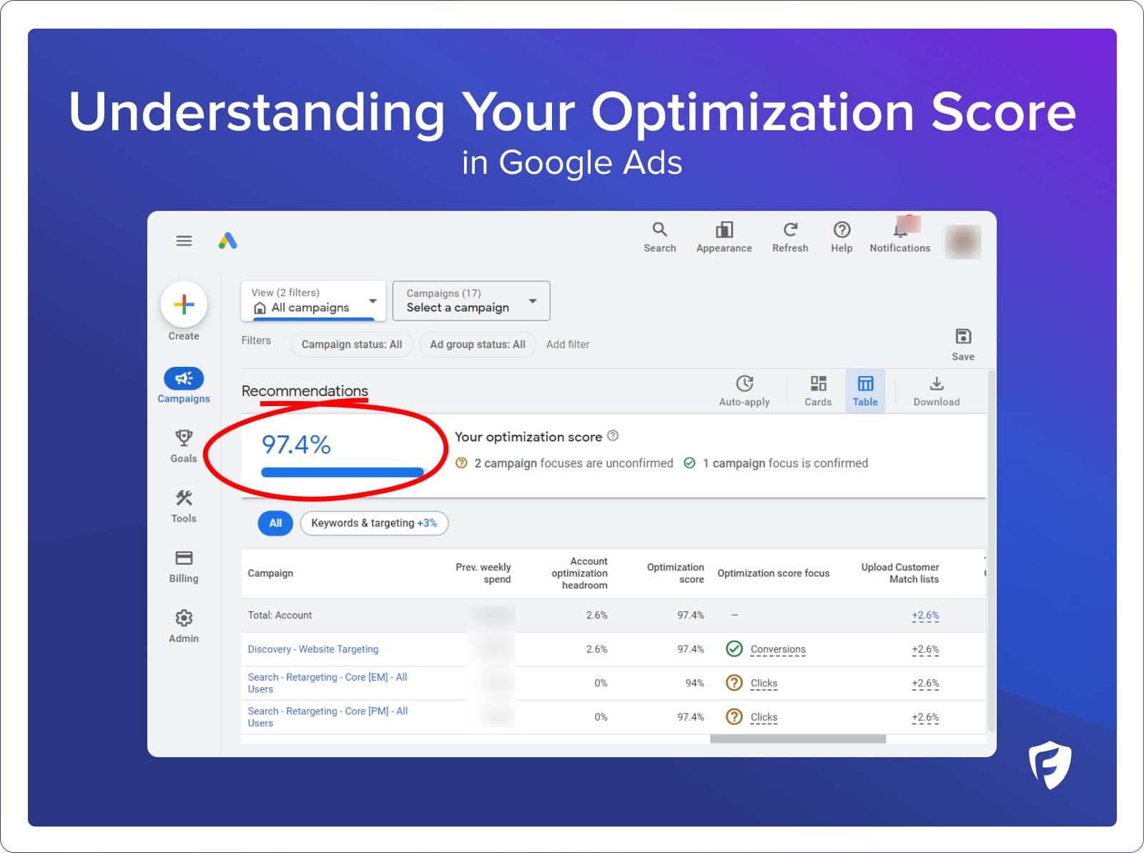Open Search - Retargeting - Core [EM] campaign
Screen dimensions: 1144x853
point(327,683)
